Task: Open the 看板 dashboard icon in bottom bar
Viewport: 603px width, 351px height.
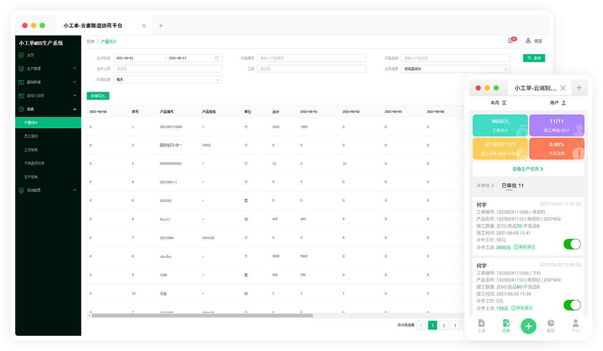Action: (x=551, y=325)
